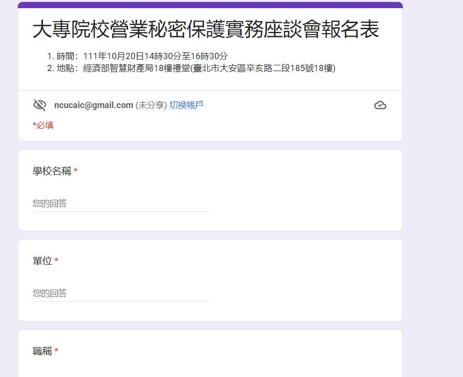Click the 單位 question label
This screenshot has width=463, height=377.
pos(42,261)
